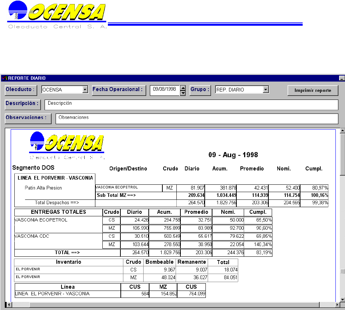Screen dimensions: 345x310
Task: Click the Acum. value 1.034.449
Action: point(226,195)
